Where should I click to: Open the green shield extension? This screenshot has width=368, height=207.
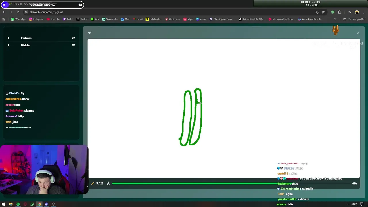pos(333,12)
